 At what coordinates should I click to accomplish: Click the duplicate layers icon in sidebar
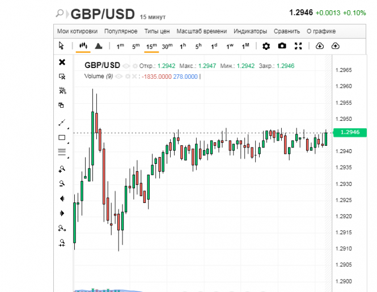(x=61, y=105)
